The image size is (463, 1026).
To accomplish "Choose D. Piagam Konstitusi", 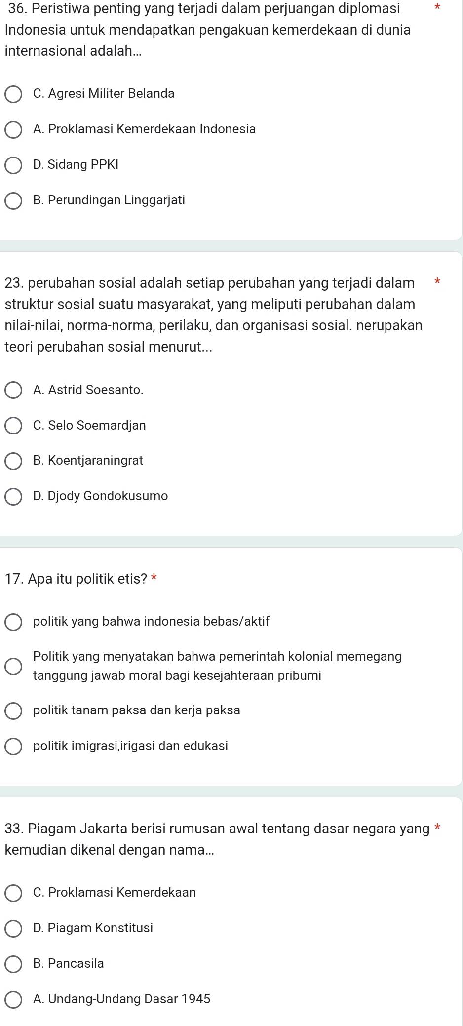I will point(13,929).
